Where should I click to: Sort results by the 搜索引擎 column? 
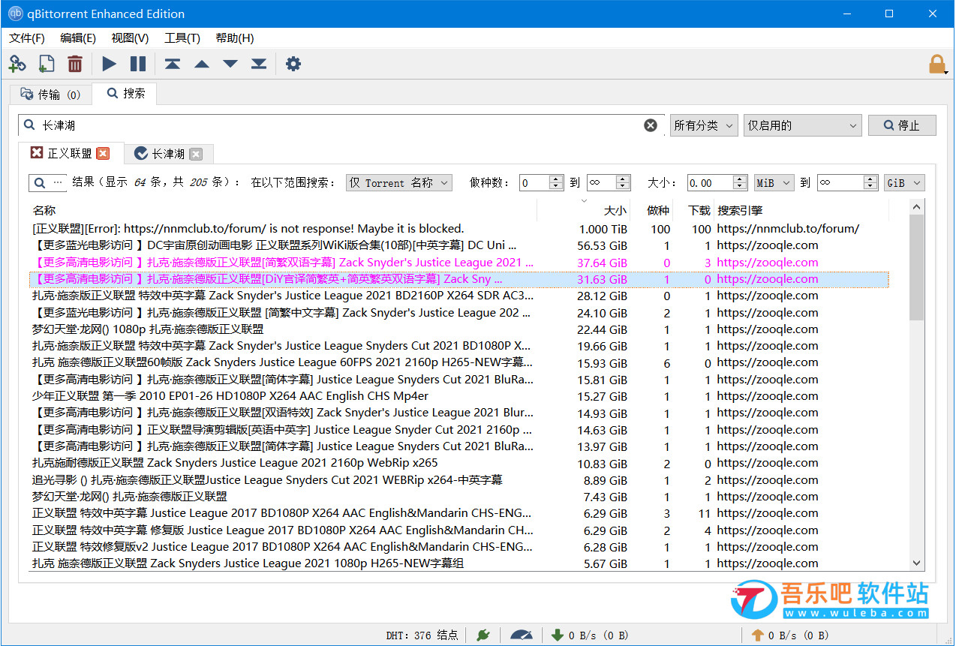click(x=801, y=211)
